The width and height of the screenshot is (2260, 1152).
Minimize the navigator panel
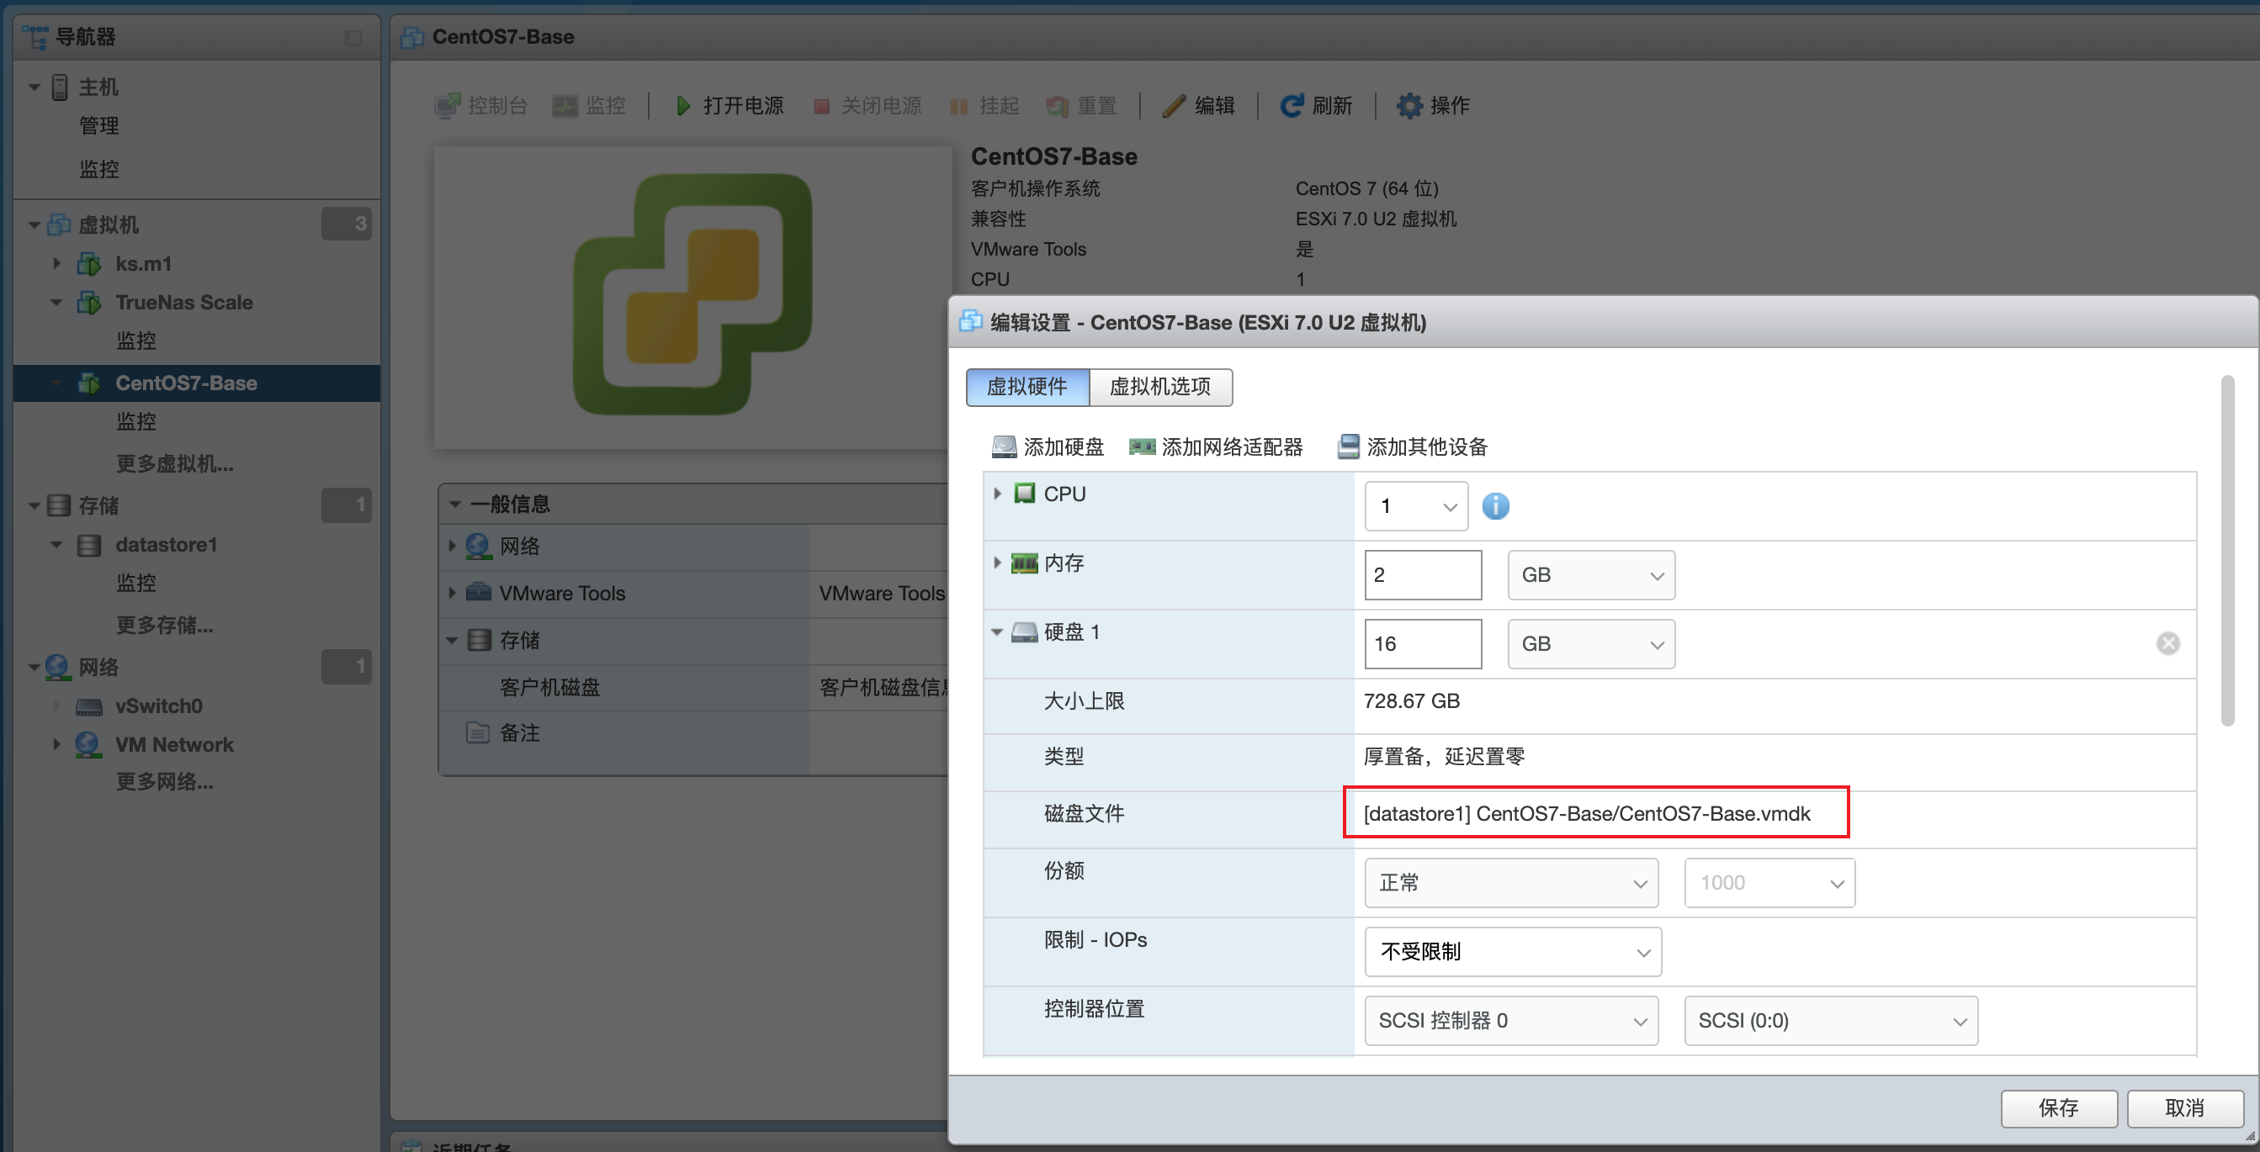(353, 38)
